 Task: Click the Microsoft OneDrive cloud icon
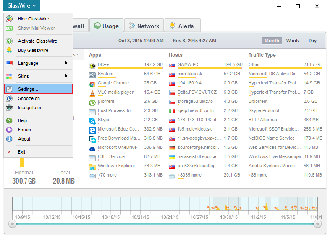point(93,148)
